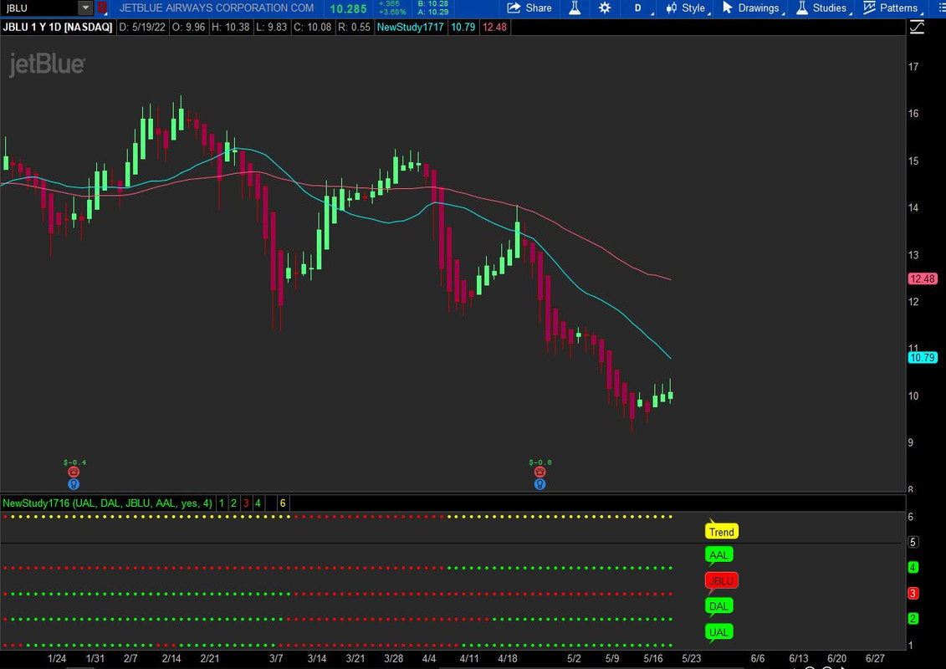Click the pink 12.48 price axis bubble
The height and width of the screenshot is (669, 946).
point(923,278)
